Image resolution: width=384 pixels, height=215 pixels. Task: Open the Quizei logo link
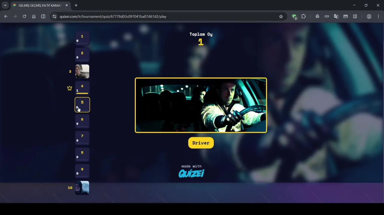[191, 173]
